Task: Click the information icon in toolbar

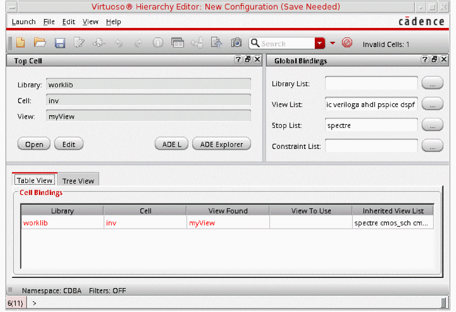Action: click(x=158, y=43)
